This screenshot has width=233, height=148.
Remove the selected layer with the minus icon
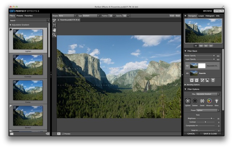tap(197, 80)
